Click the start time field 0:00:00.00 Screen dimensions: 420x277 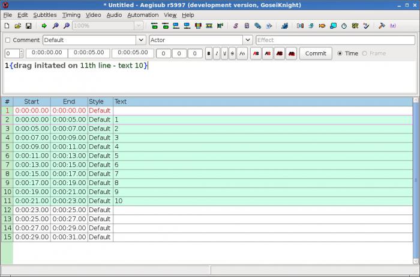tap(47, 53)
